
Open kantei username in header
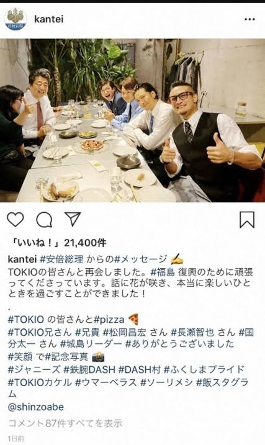tap(49, 19)
